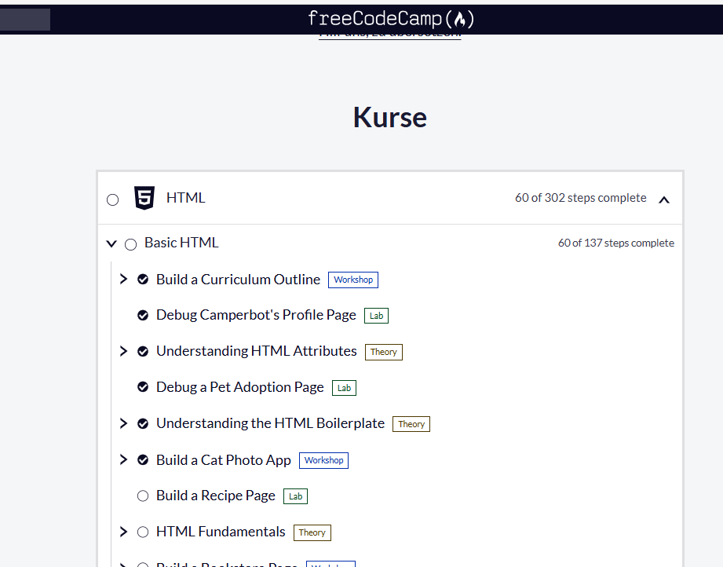The image size is (723, 567).
Task: Click Lab badge beside Debug a Pet Adoption Page
Action: pos(344,388)
